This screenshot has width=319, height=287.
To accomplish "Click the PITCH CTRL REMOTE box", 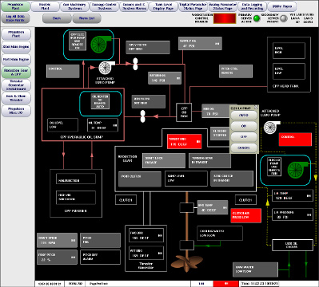I will 236,71.
